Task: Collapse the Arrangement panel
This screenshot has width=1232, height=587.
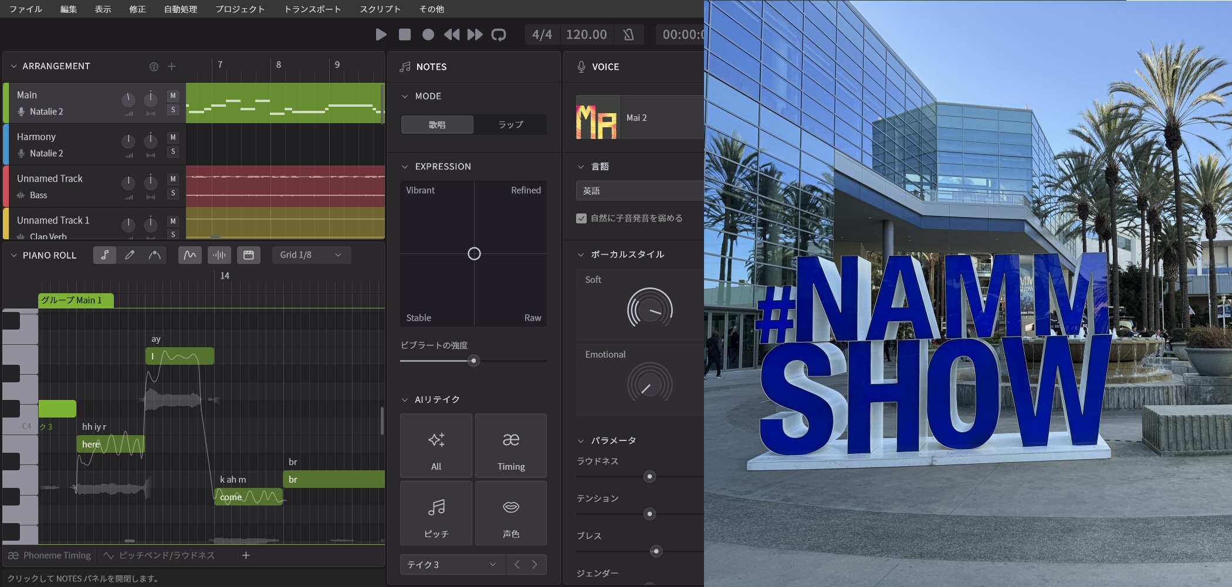Action: [13, 66]
